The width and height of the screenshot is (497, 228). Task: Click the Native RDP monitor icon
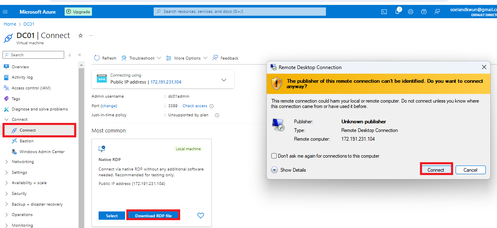[x=102, y=149]
